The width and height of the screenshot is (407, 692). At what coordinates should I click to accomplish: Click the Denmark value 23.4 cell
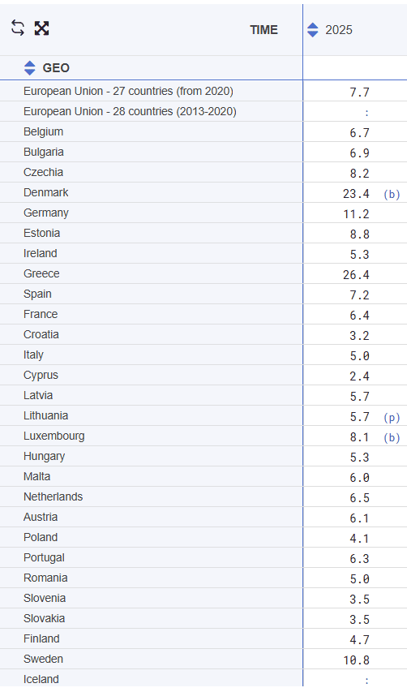pyautogui.click(x=356, y=193)
